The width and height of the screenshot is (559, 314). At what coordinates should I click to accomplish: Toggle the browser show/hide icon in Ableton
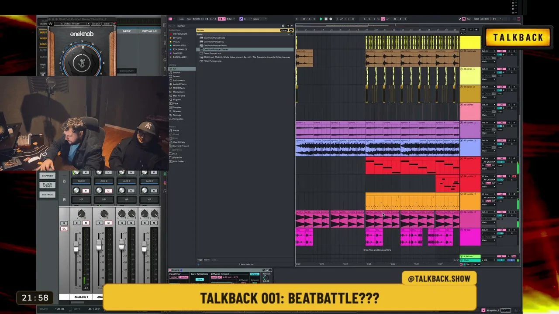pyautogui.click(x=170, y=19)
